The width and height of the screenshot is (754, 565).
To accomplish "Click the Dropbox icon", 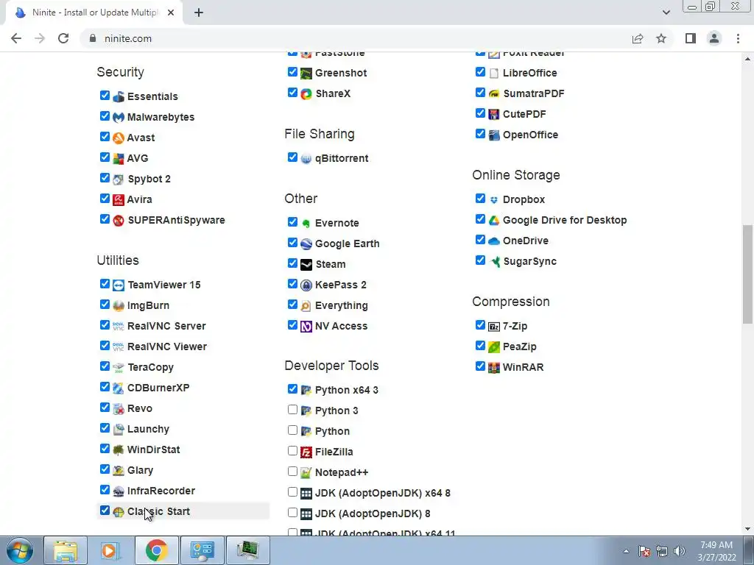I will pyautogui.click(x=494, y=199).
